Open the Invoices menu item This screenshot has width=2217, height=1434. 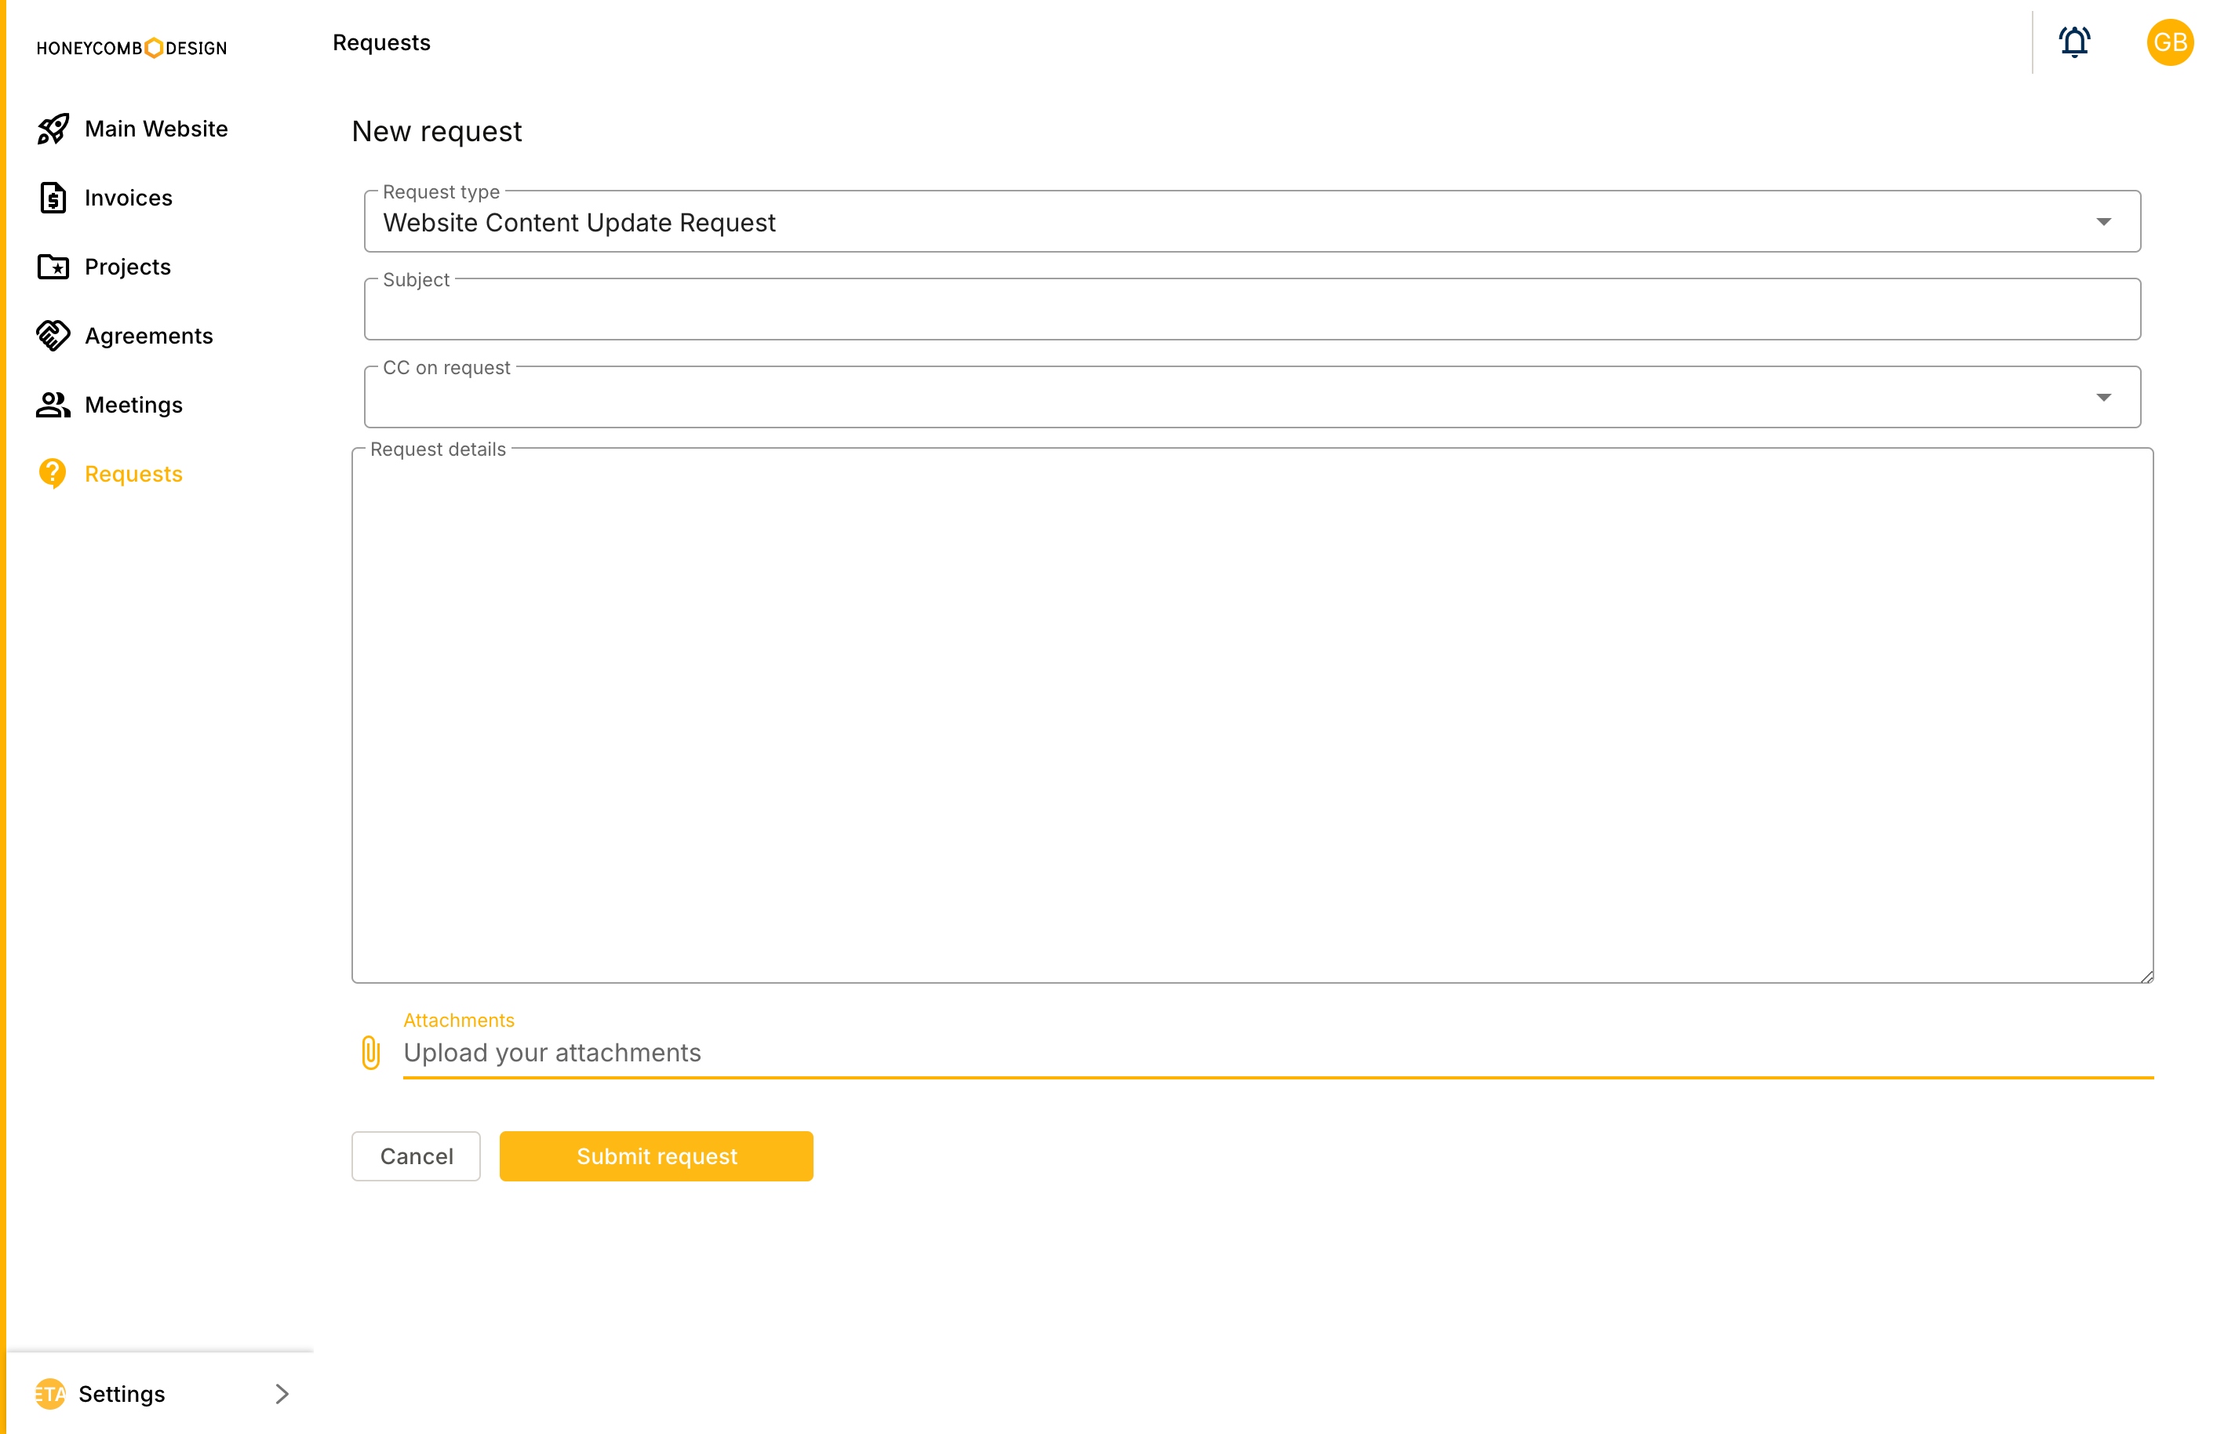(128, 198)
